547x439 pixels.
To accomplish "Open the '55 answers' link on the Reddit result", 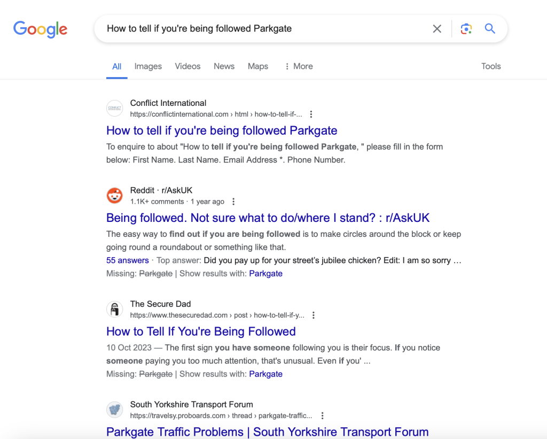I will pyautogui.click(x=127, y=260).
